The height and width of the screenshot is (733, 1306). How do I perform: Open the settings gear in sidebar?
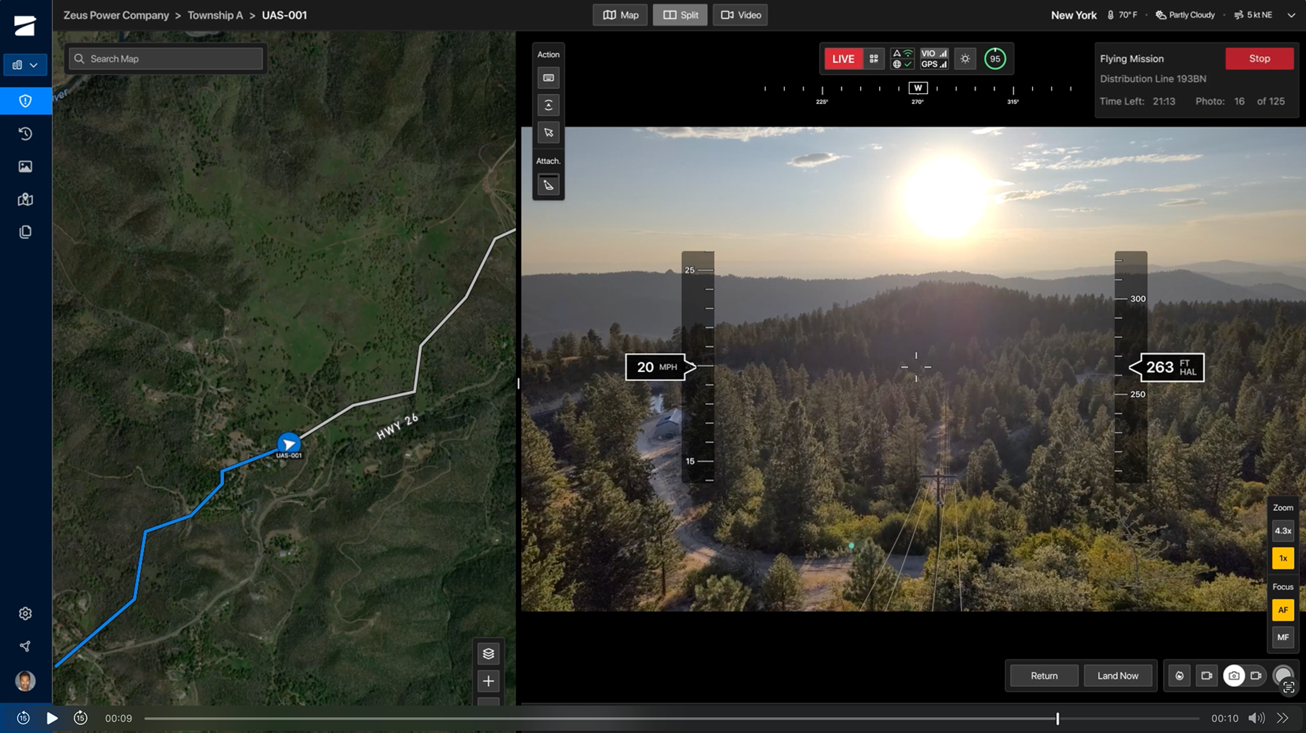[x=25, y=614]
